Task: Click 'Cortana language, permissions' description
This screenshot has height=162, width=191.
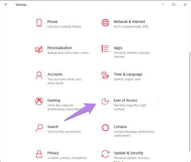Action: [x=134, y=134]
